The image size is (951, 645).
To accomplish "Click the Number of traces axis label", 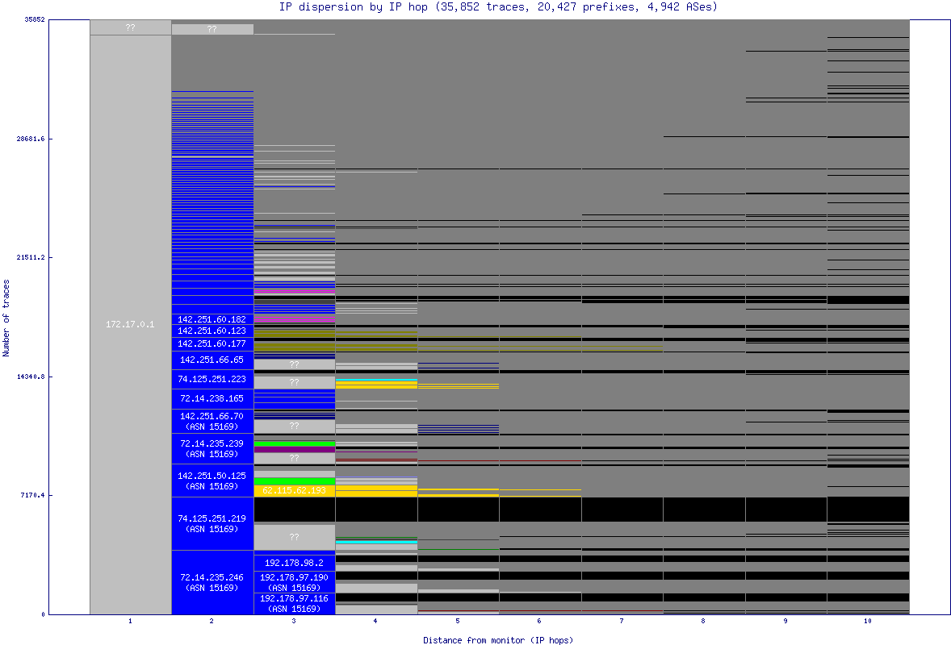I will (x=6, y=318).
